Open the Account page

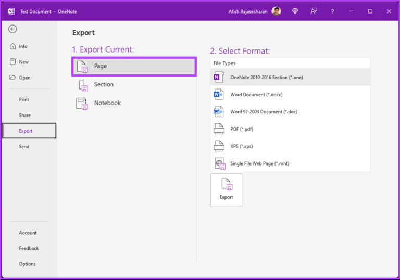(x=29, y=233)
